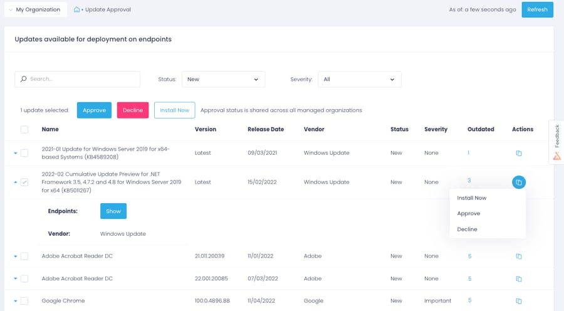Click the highlighted actions icon for KB5011267
This screenshot has height=311, width=564.
coord(518,182)
